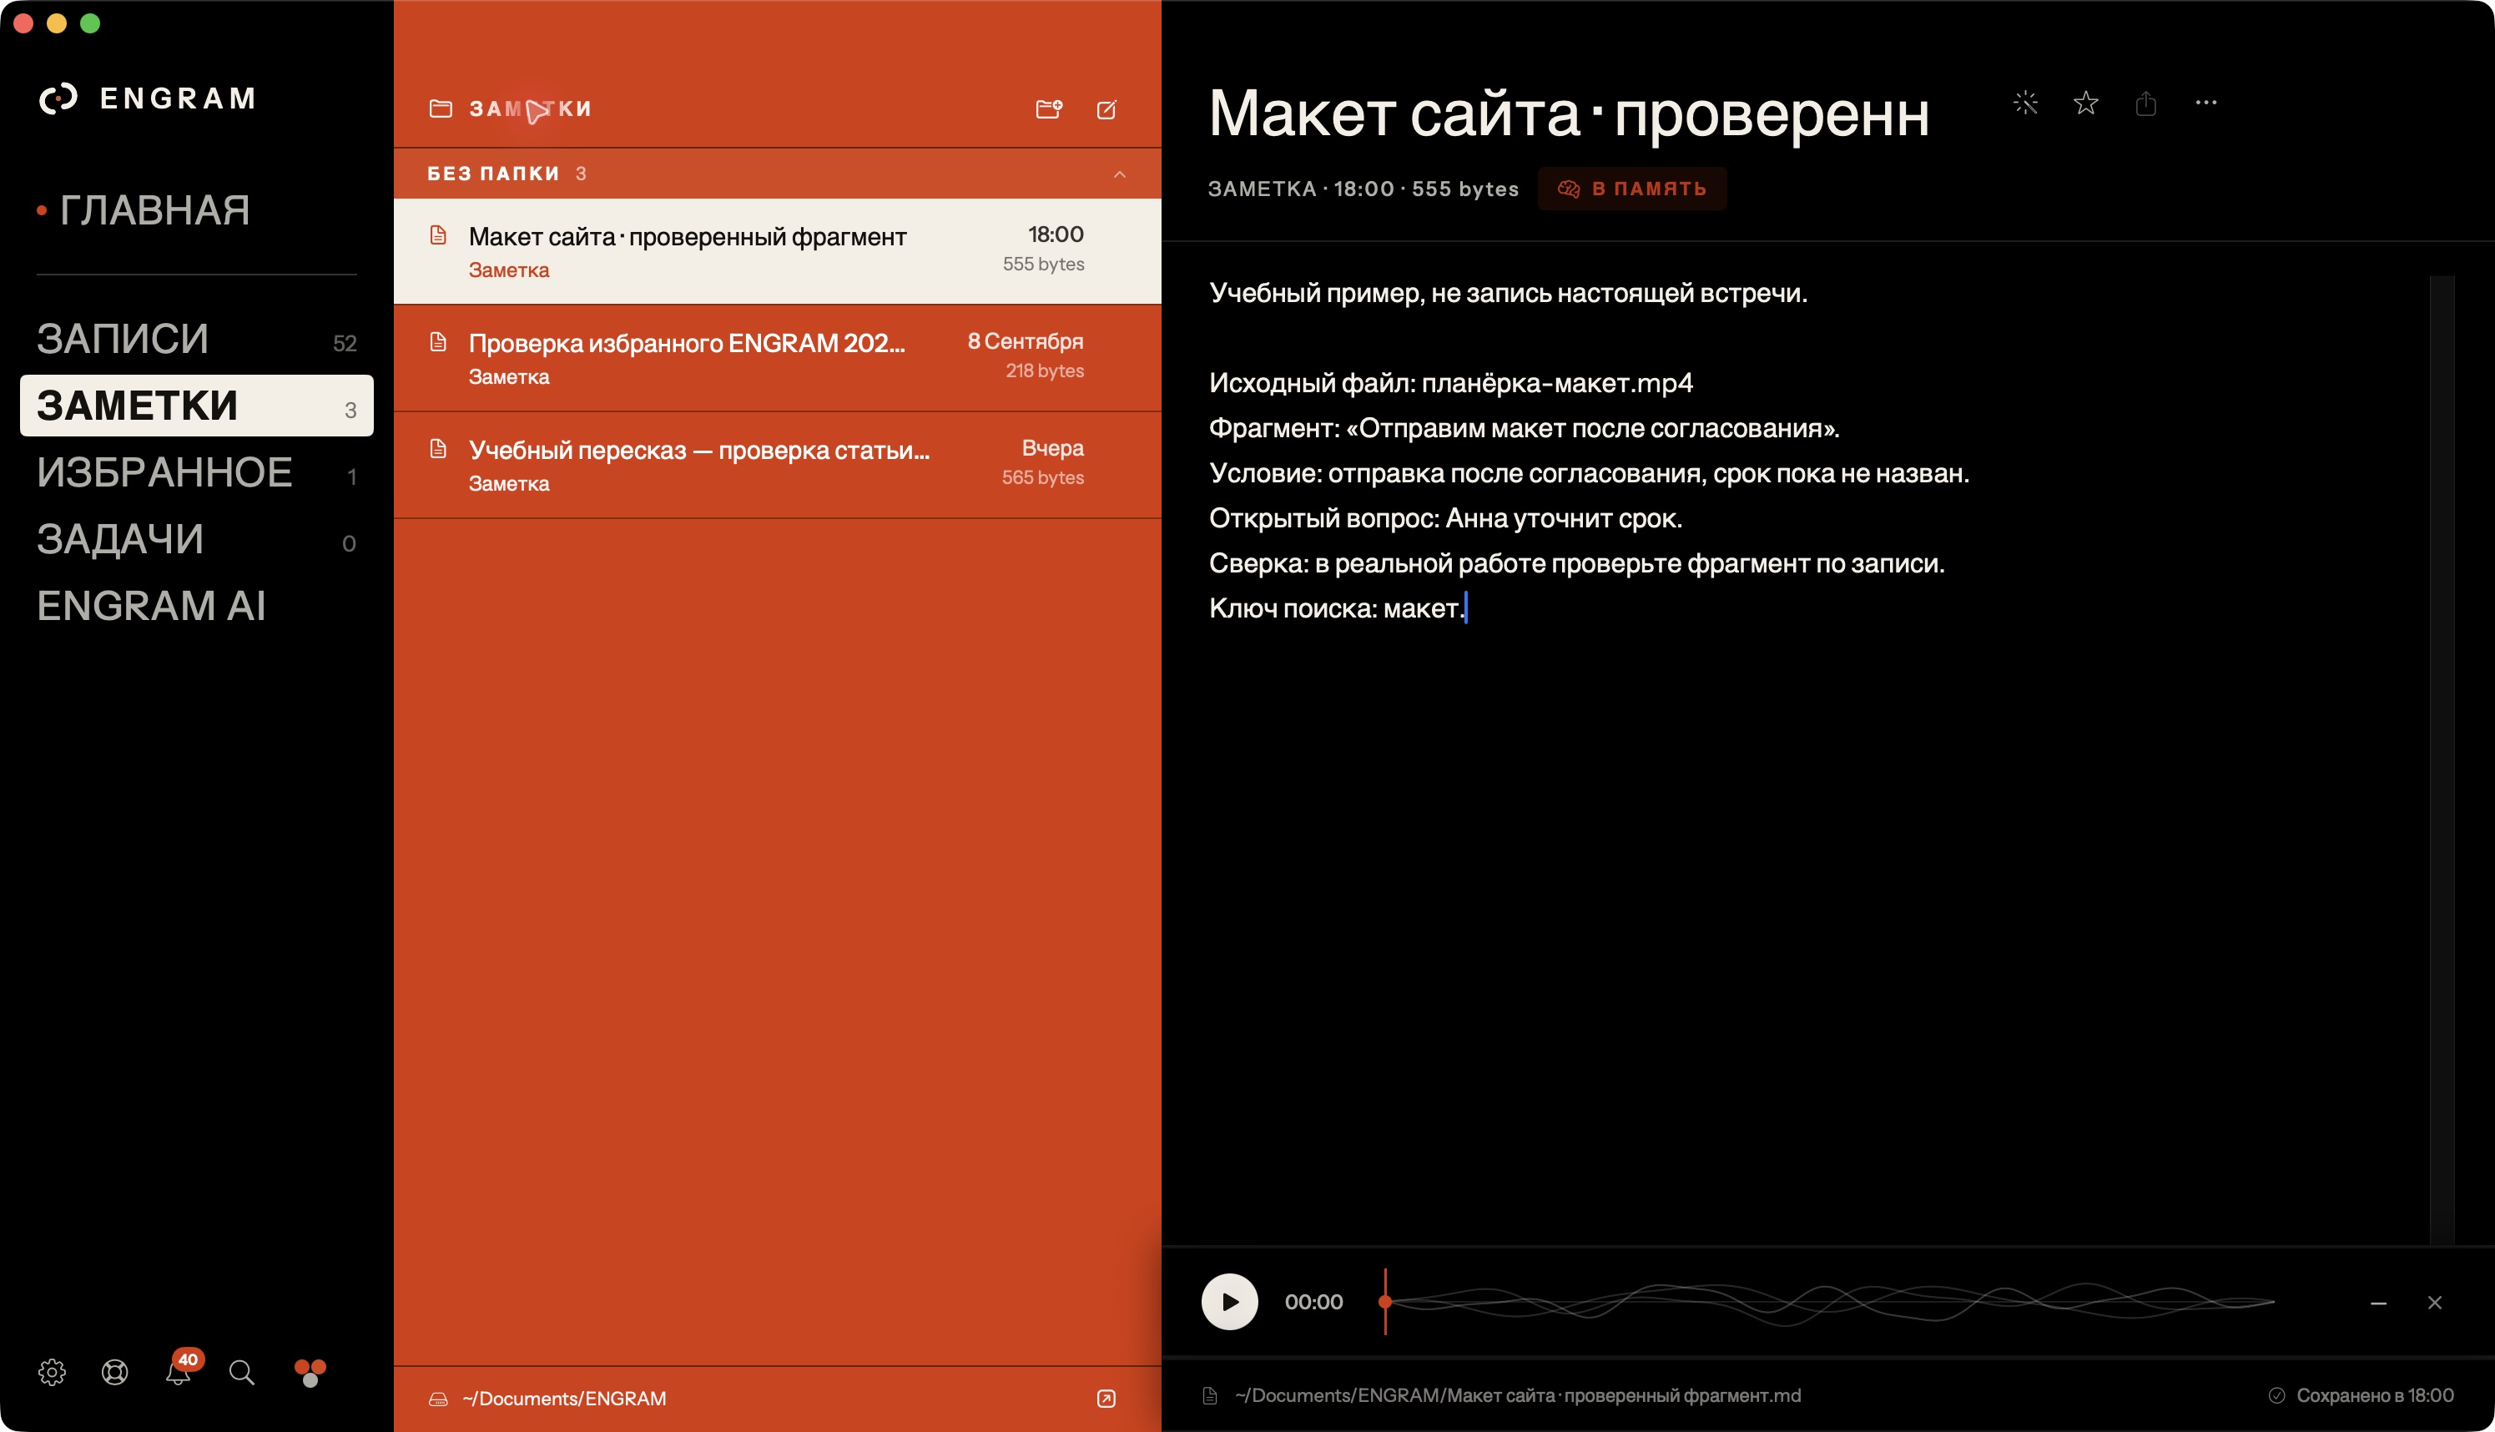Screen dimensions: 2495x1432
Task: Play the audio recording
Action: (1229, 1302)
